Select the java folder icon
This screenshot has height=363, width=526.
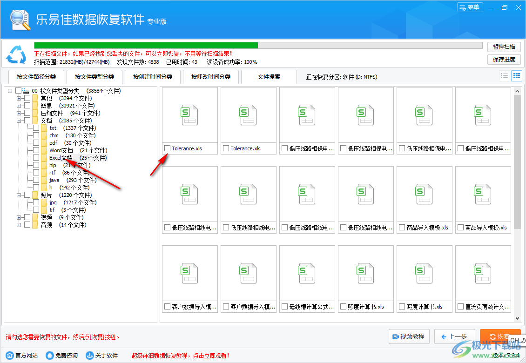[44, 180]
